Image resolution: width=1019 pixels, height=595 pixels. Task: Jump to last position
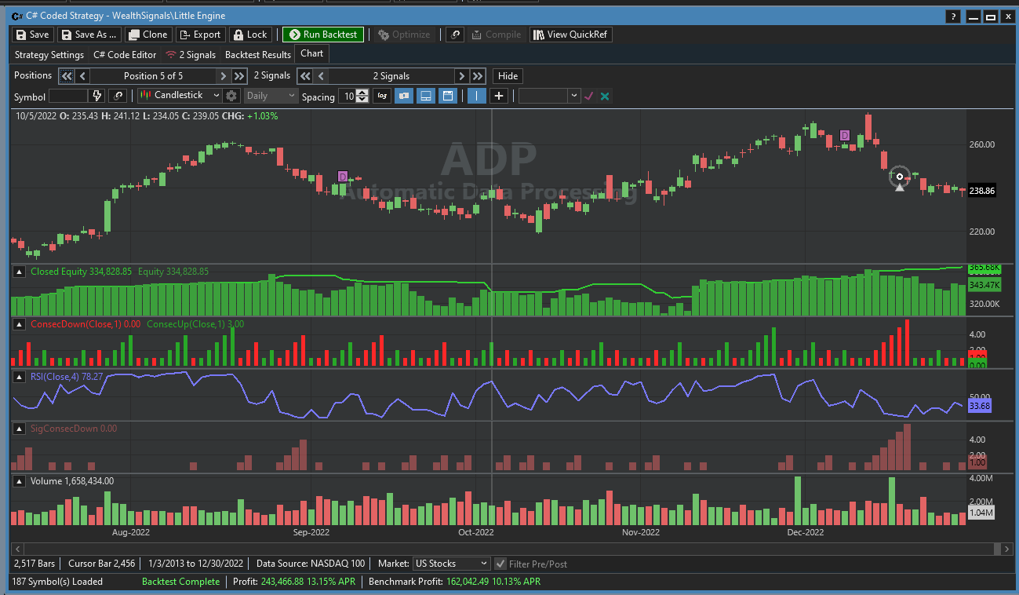239,76
